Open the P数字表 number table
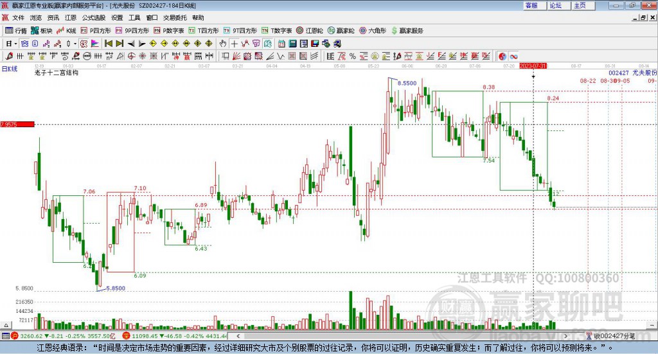Screen dimensions: 658x354 [169, 31]
